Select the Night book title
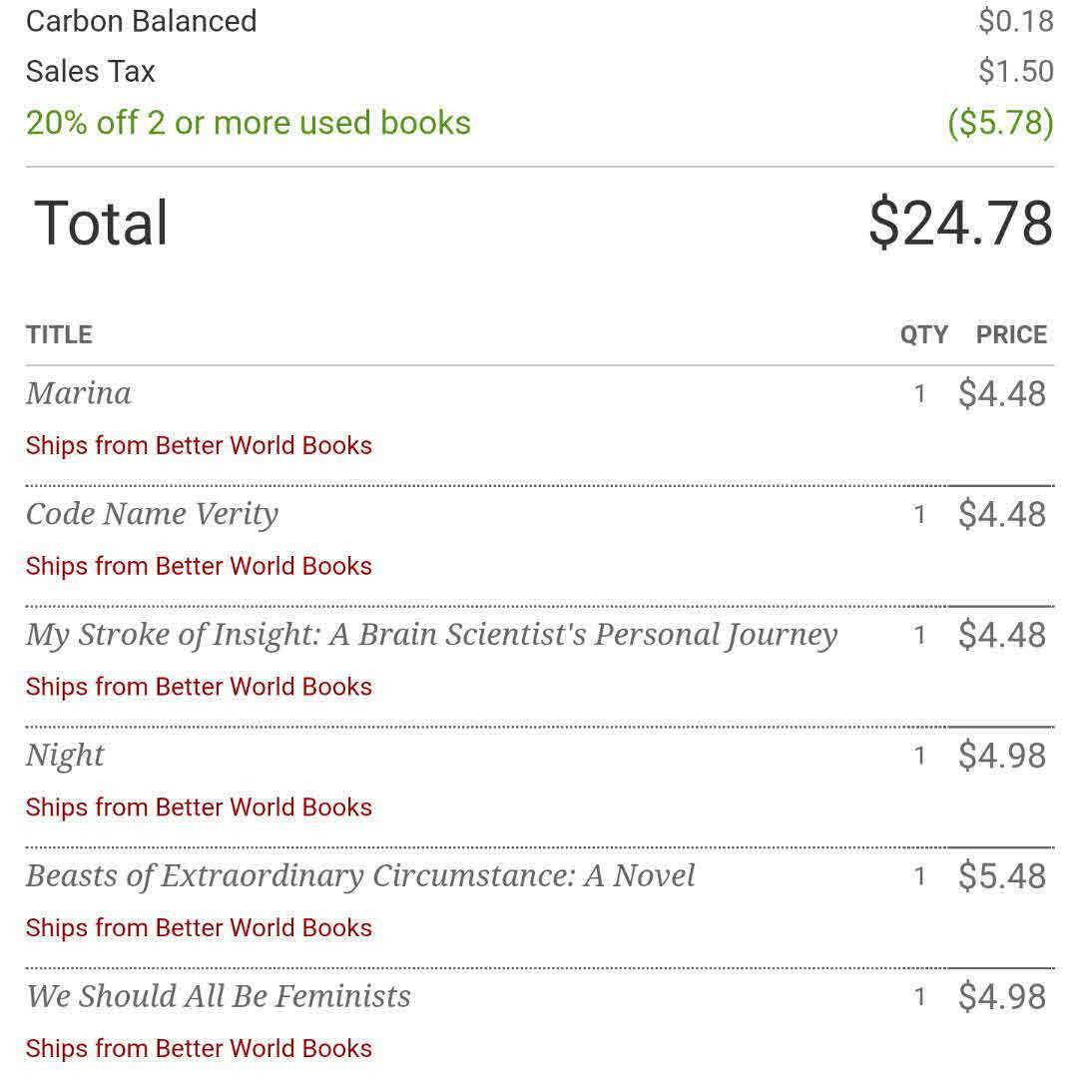This screenshot has width=1078, height=1078. (65, 756)
